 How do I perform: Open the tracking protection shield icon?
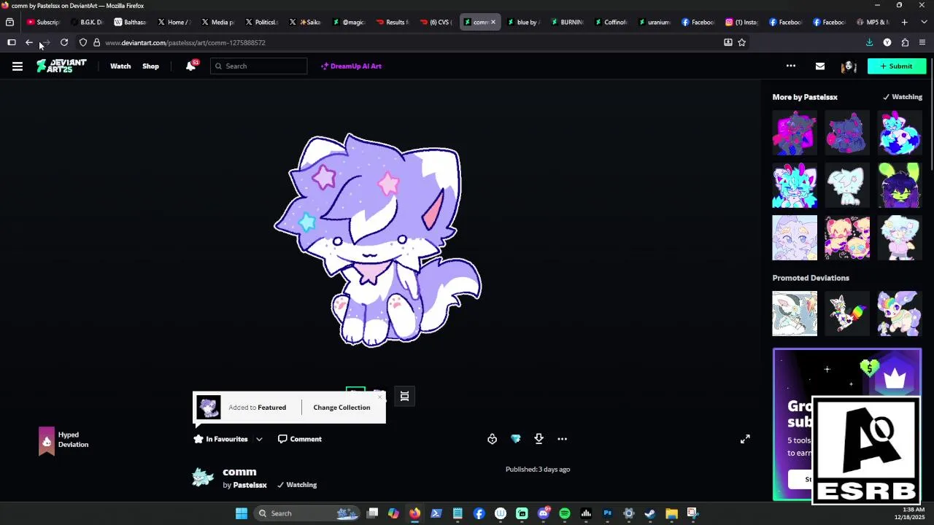[x=83, y=43]
